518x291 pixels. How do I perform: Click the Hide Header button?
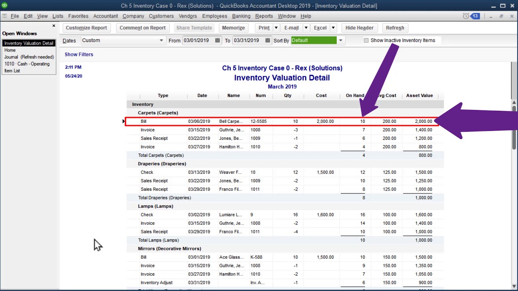point(359,28)
